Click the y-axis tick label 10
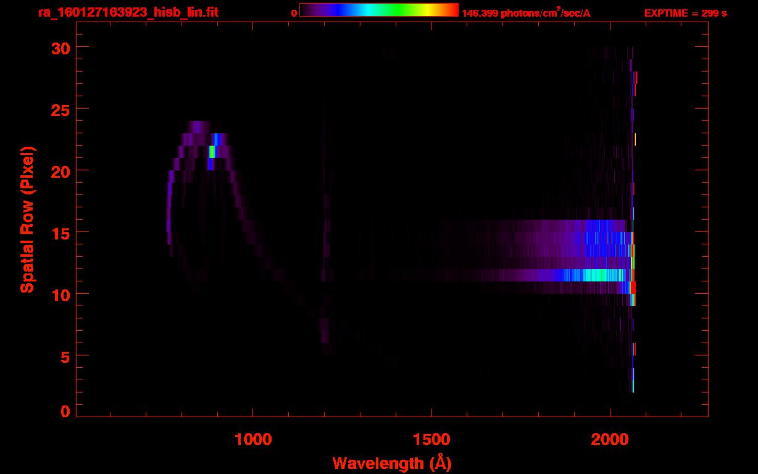758x474 pixels. pos(60,294)
